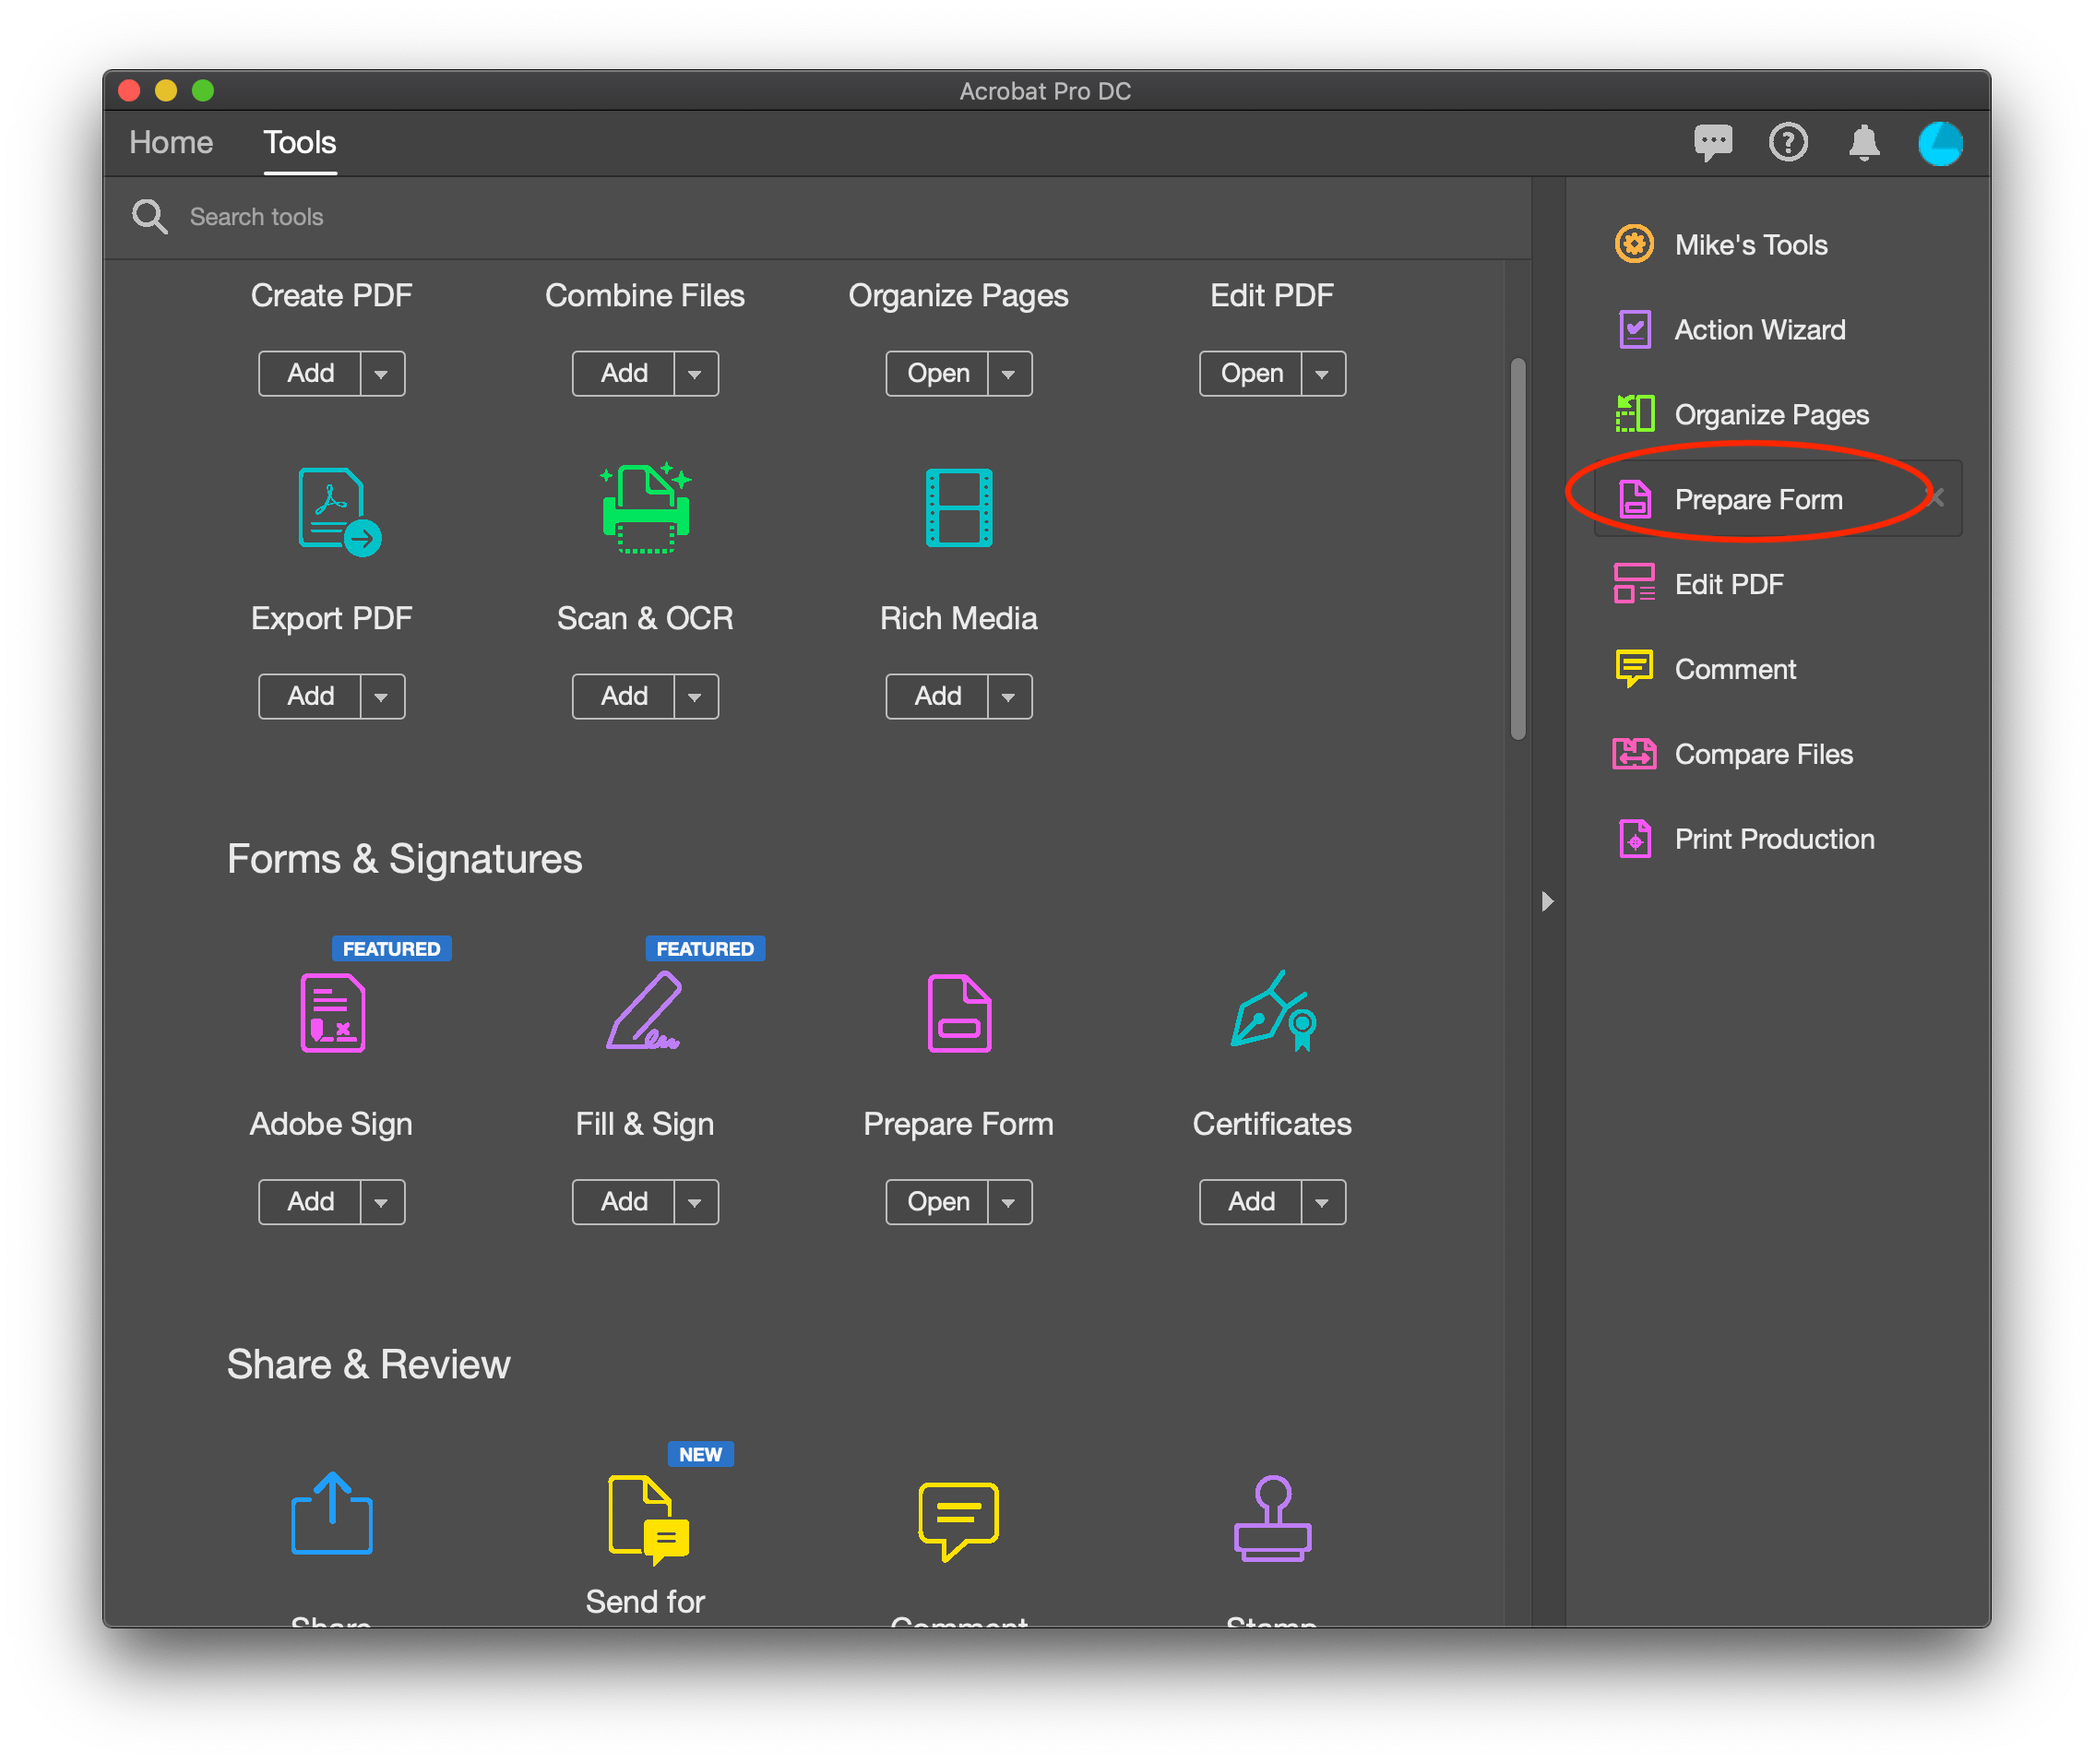Click the Adobe Sign tool icon

point(331,1013)
